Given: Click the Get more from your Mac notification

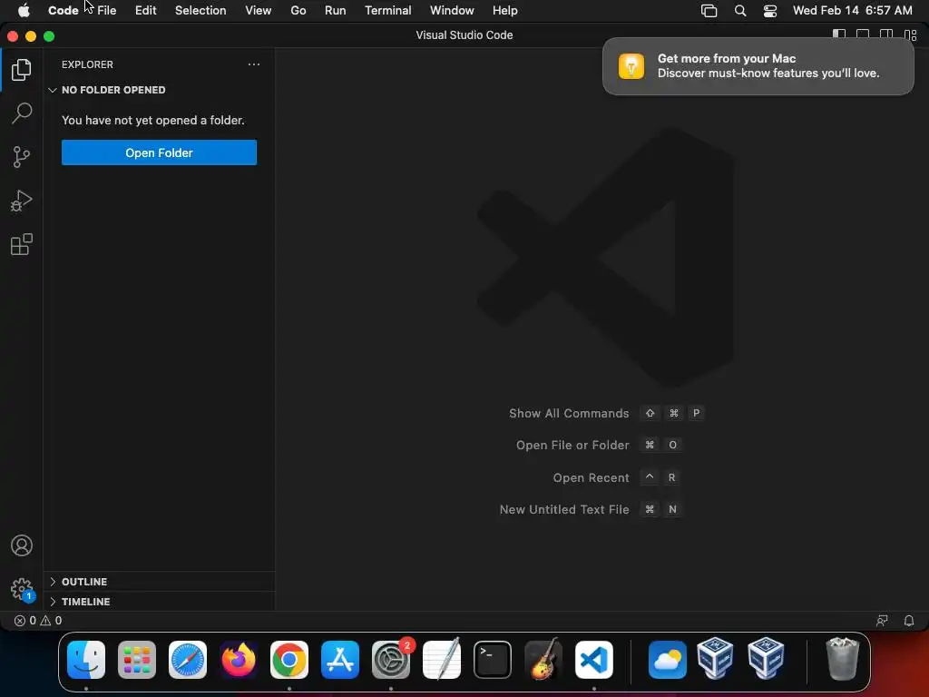Looking at the screenshot, I should (758, 65).
